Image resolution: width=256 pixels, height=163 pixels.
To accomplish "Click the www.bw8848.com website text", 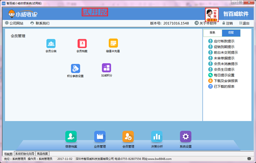I will click(160, 159).
